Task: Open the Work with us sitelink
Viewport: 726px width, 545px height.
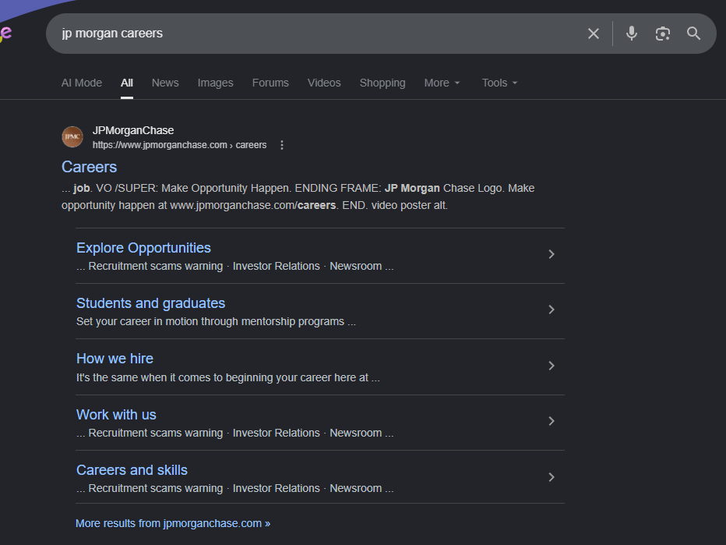Action: click(x=116, y=414)
